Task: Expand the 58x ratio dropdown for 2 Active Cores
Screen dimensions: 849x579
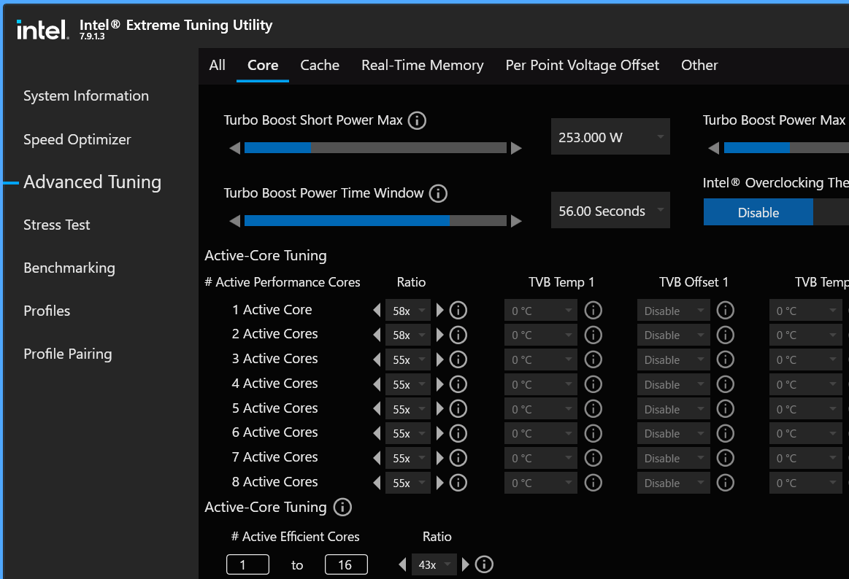Action: [407, 335]
